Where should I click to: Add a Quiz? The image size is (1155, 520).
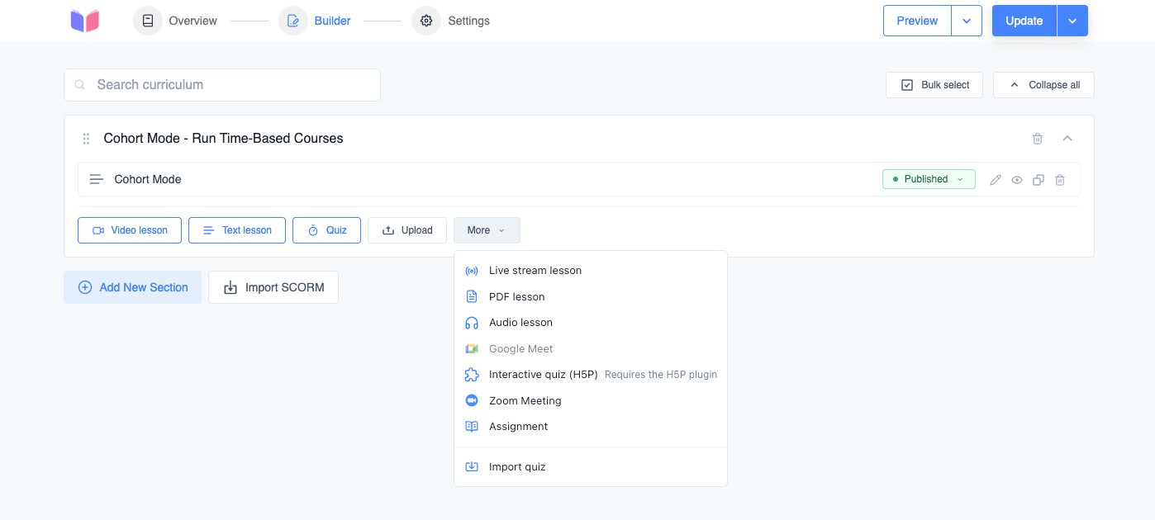click(x=326, y=230)
